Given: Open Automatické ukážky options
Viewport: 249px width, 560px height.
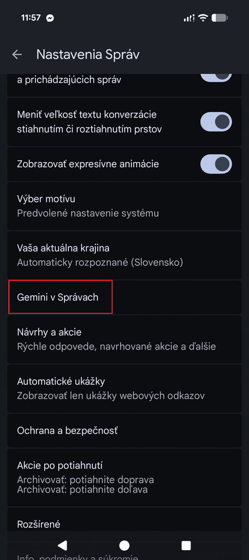Looking at the screenshot, I should pyautogui.click(x=124, y=389).
